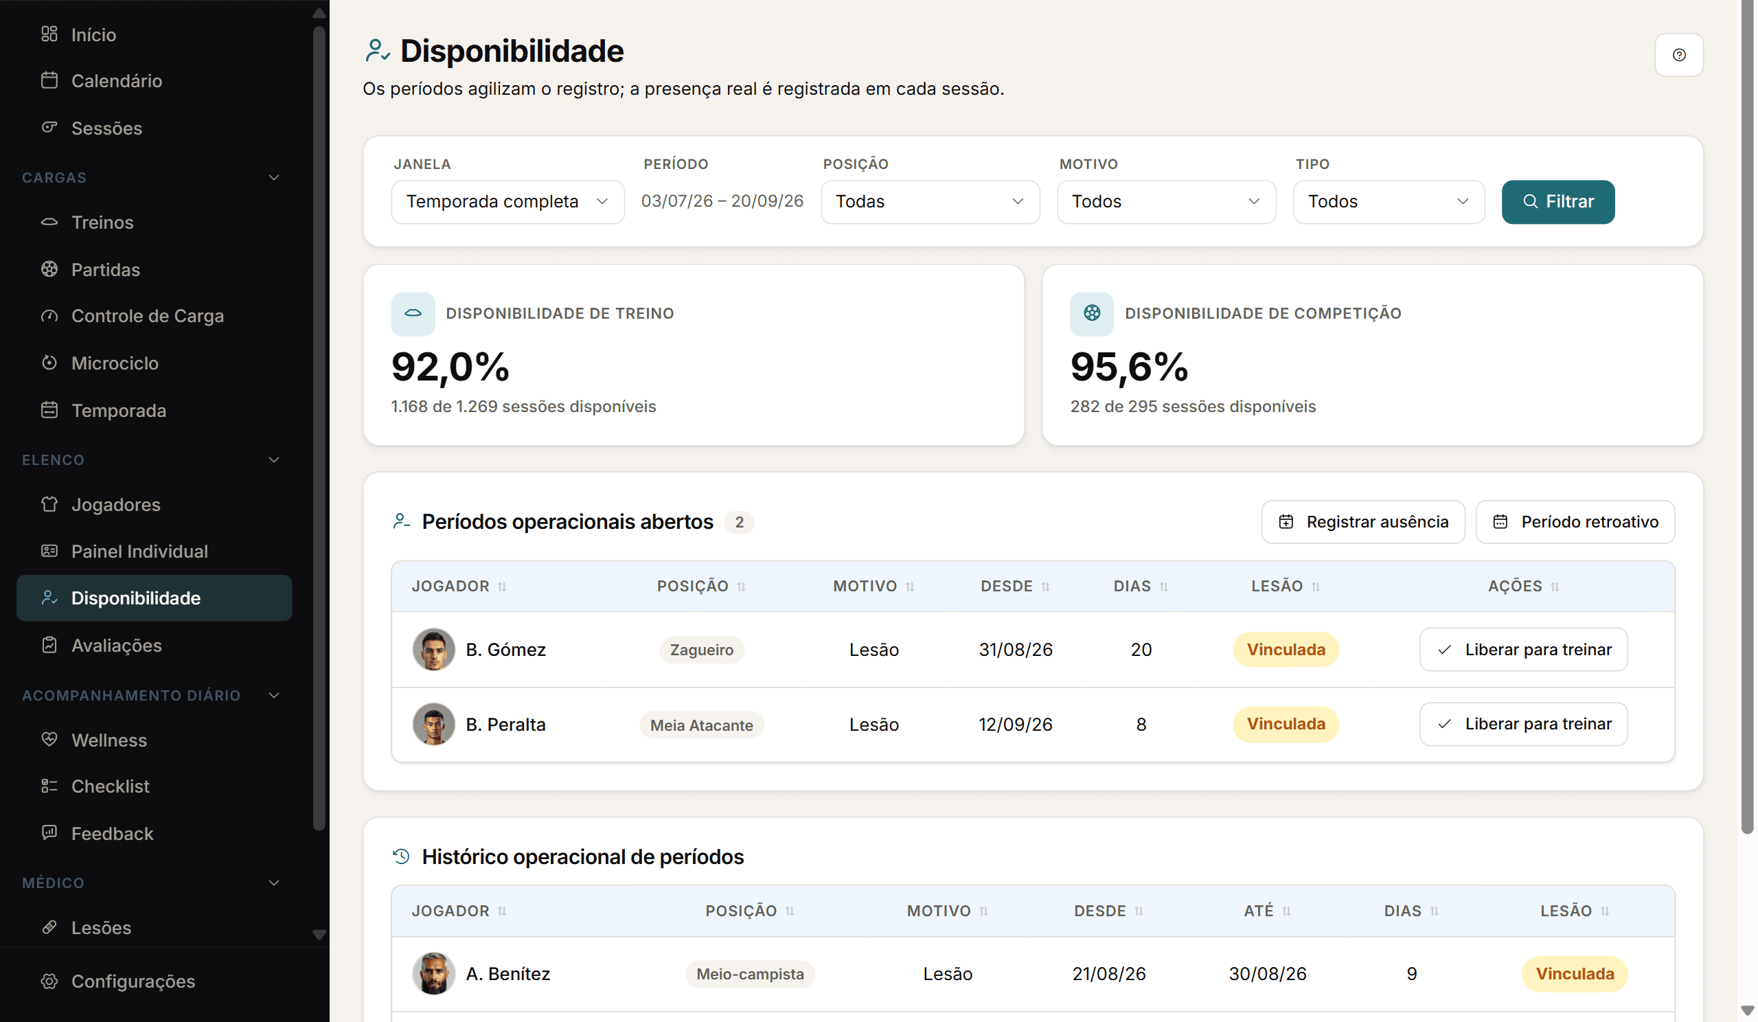
Task: Click the Painel Individual card icon
Action: pyautogui.click(x=49, y=551)
